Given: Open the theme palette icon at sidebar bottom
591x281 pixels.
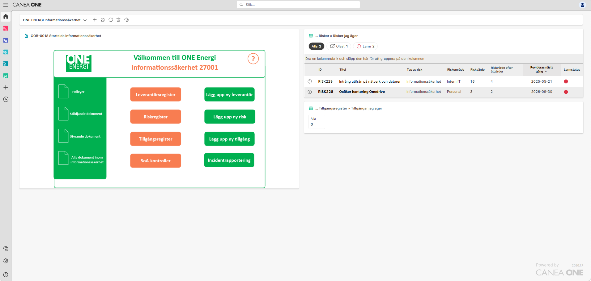Looking at the screenshot, I should point(6,249).
